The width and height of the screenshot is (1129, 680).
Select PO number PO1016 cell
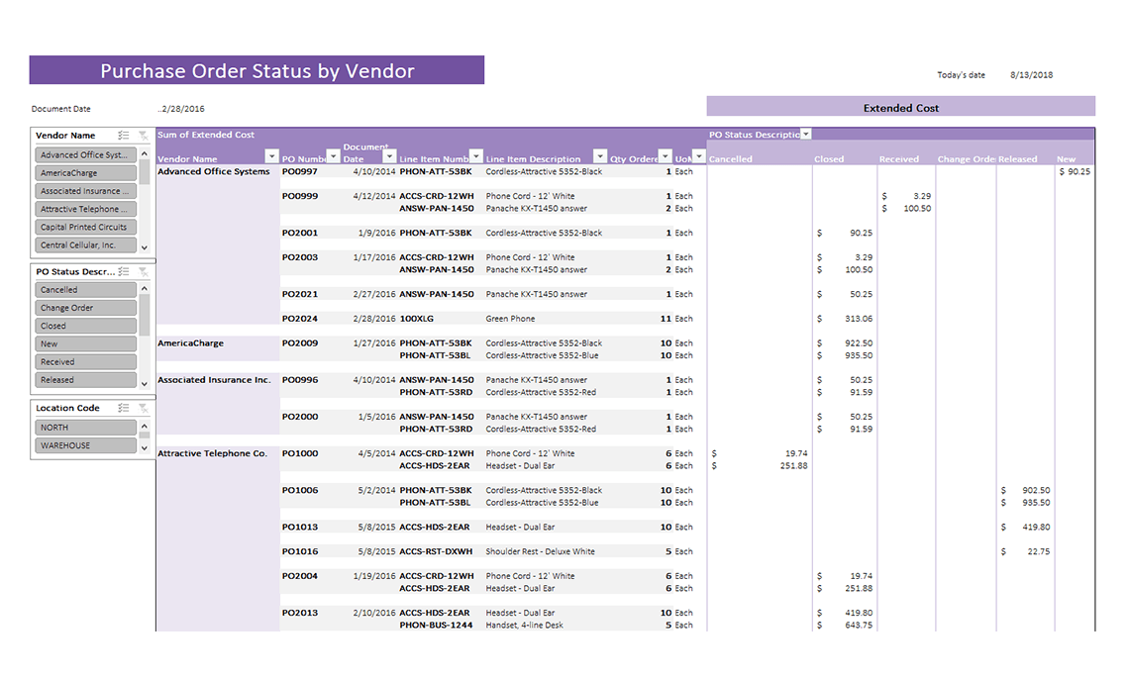point(299,551)
